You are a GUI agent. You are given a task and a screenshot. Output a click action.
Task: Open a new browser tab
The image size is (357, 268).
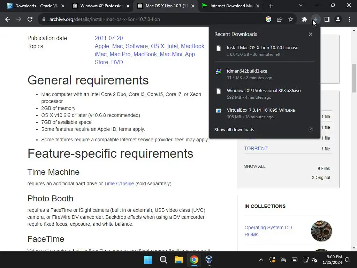pos(271,6)
